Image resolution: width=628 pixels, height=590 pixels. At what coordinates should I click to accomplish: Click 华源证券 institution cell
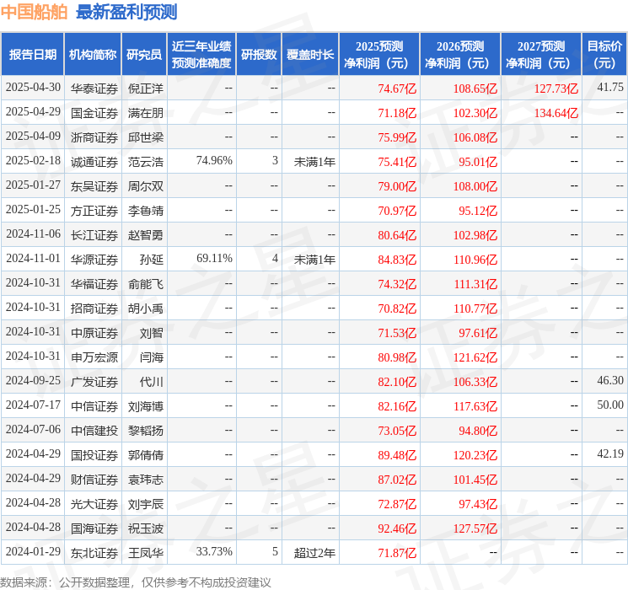(94, 260)
